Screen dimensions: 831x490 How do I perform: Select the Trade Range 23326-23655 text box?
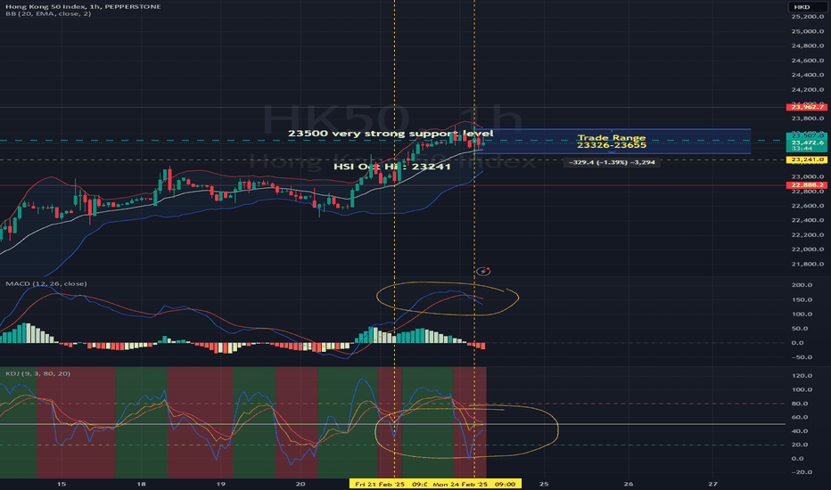[x=612, y=142]
